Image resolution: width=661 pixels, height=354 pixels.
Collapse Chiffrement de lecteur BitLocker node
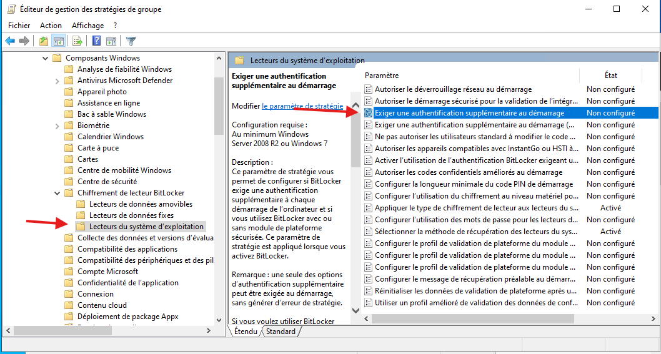click(x=57, y=193)
